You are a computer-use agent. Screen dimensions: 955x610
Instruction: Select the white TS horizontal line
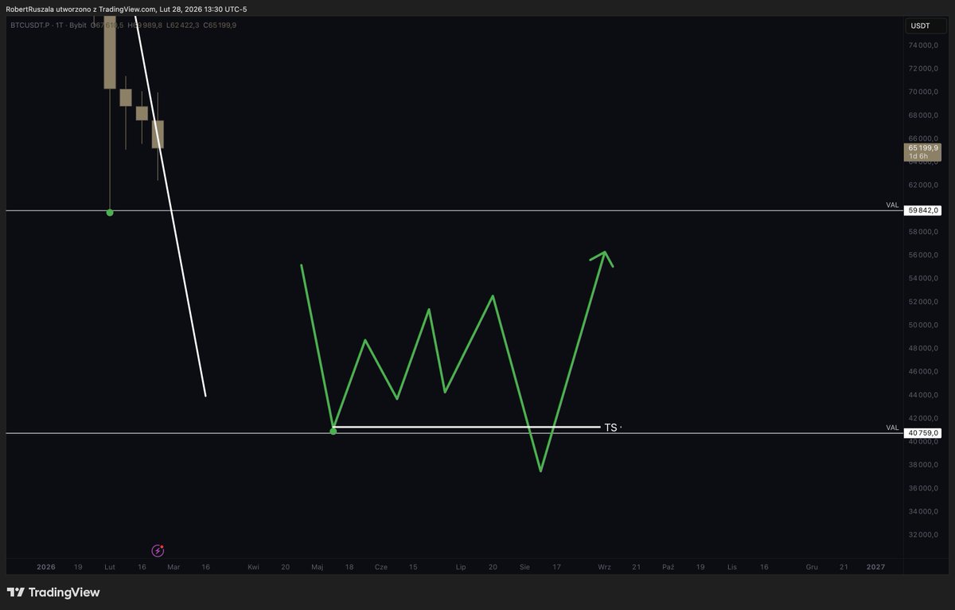pos(468,427)
